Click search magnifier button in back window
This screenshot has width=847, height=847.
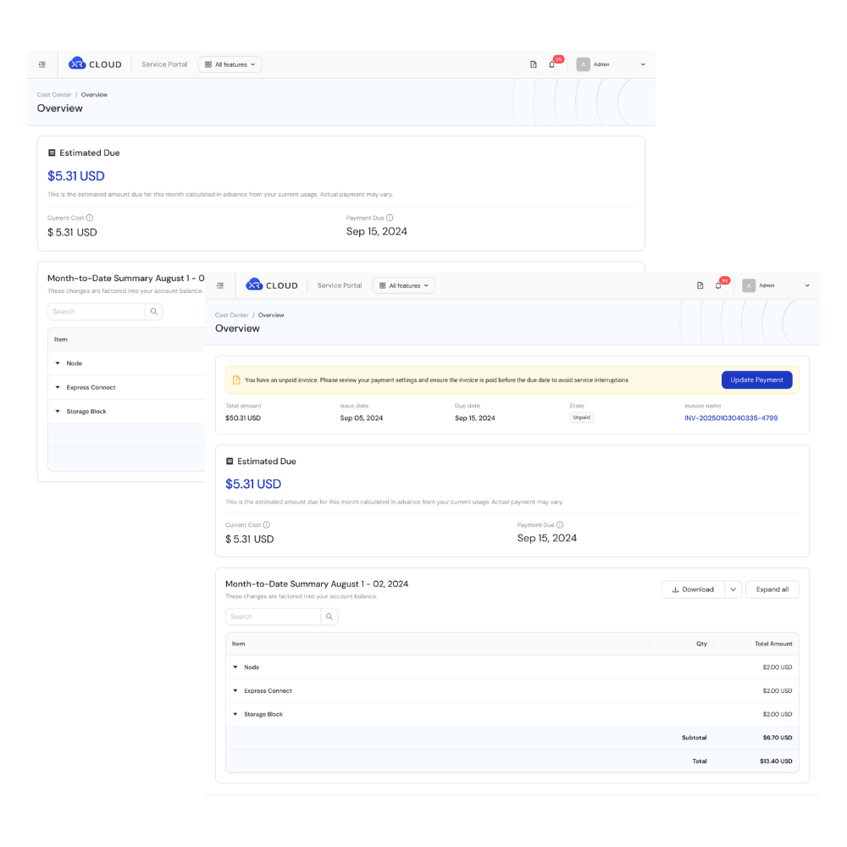154,312
